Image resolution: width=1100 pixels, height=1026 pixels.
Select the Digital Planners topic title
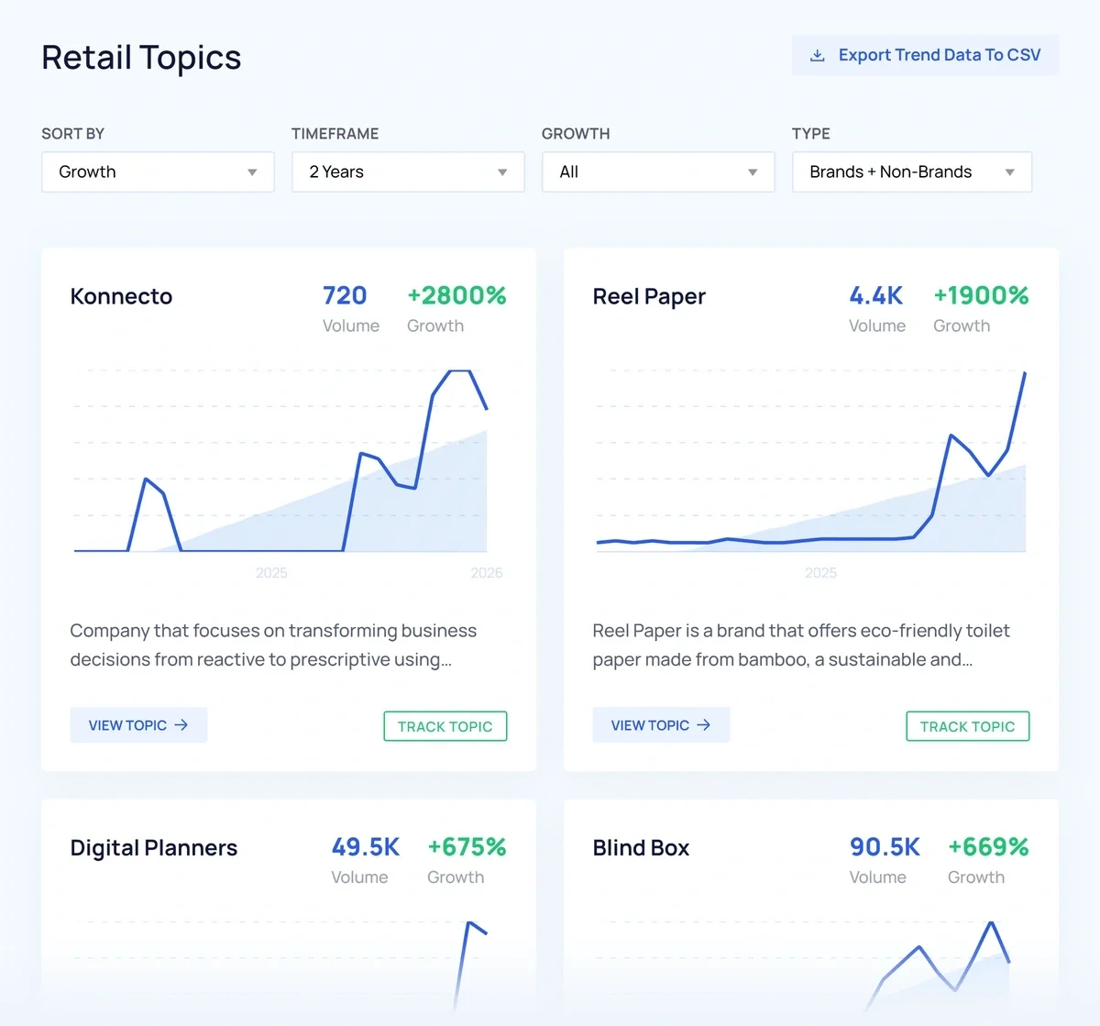tap(154, 848)
